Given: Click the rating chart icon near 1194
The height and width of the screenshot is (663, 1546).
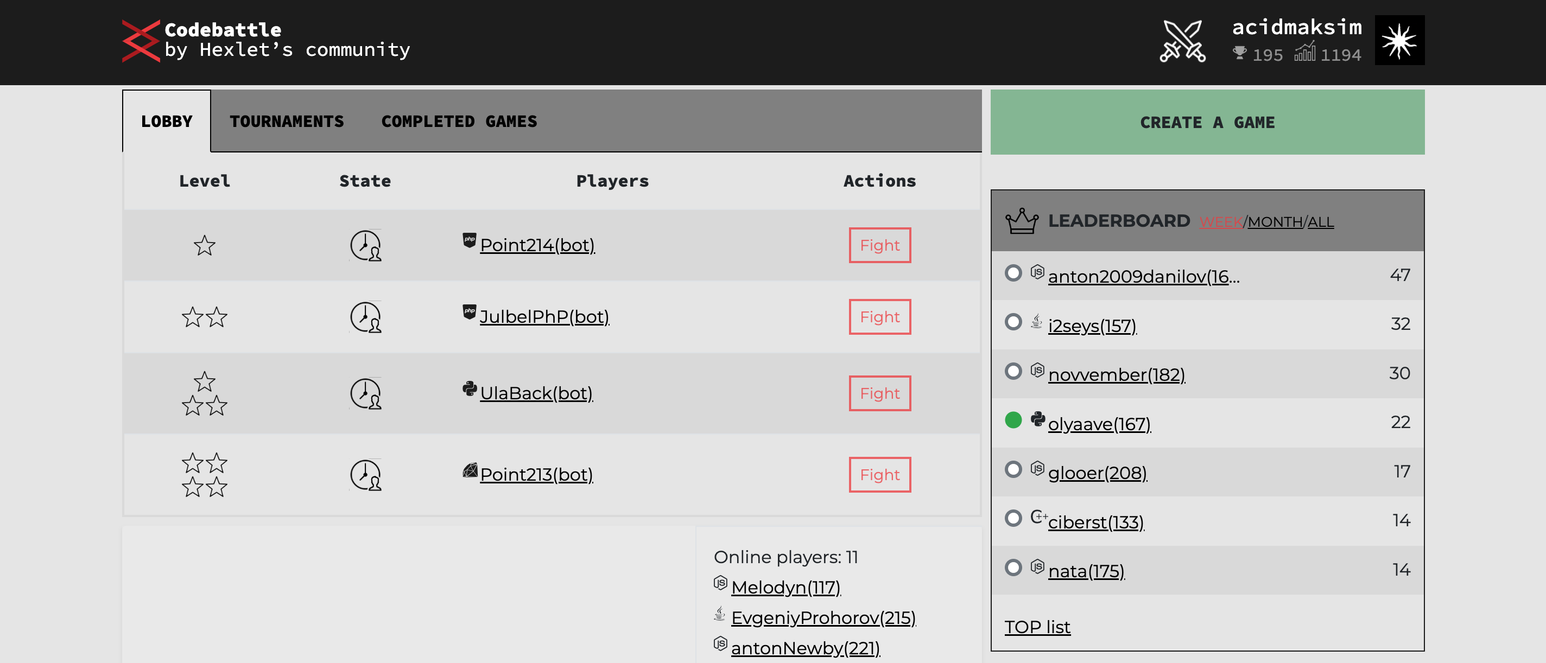Looking at the screenshot, I should pos(1305,53).
